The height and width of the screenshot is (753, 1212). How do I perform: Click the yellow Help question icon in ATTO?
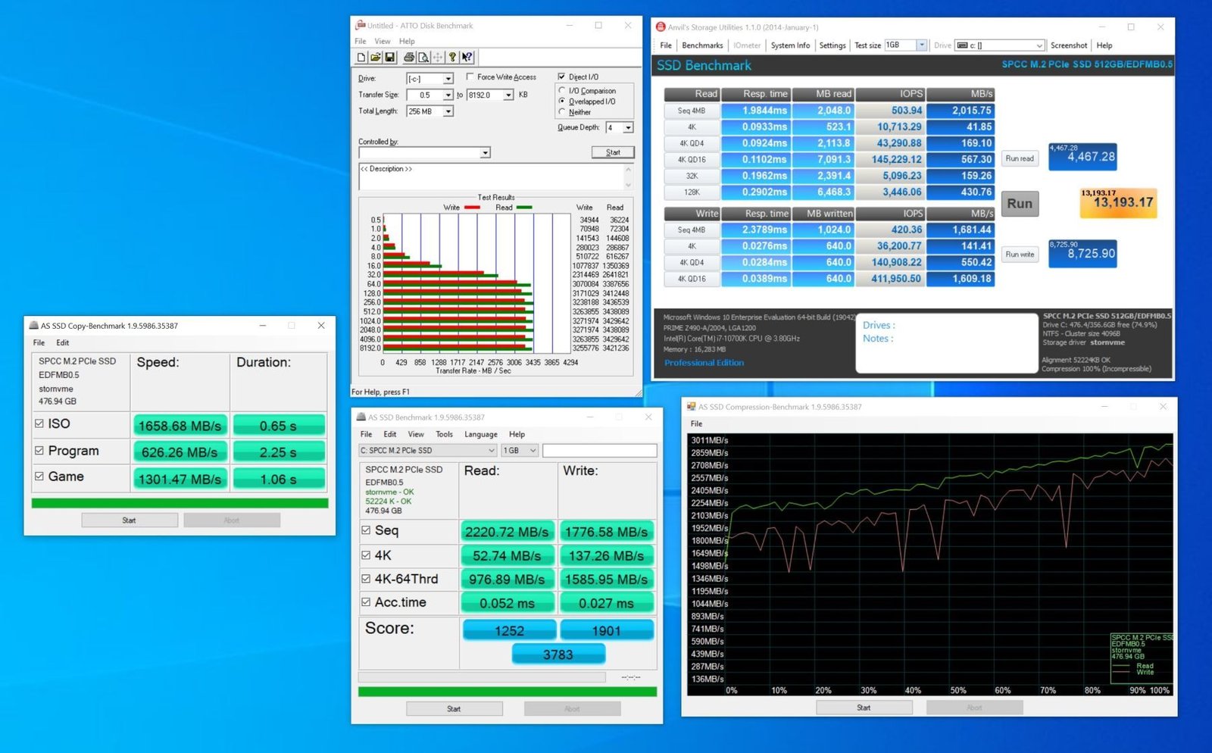click(x=452, y=58)
